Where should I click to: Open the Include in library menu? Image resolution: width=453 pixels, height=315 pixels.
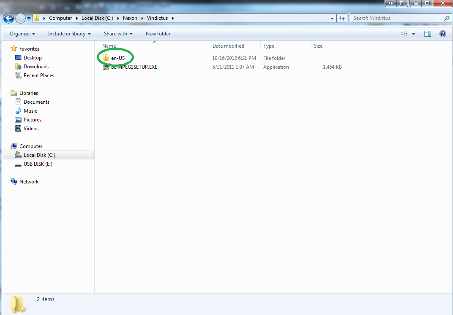coord(69,34)
